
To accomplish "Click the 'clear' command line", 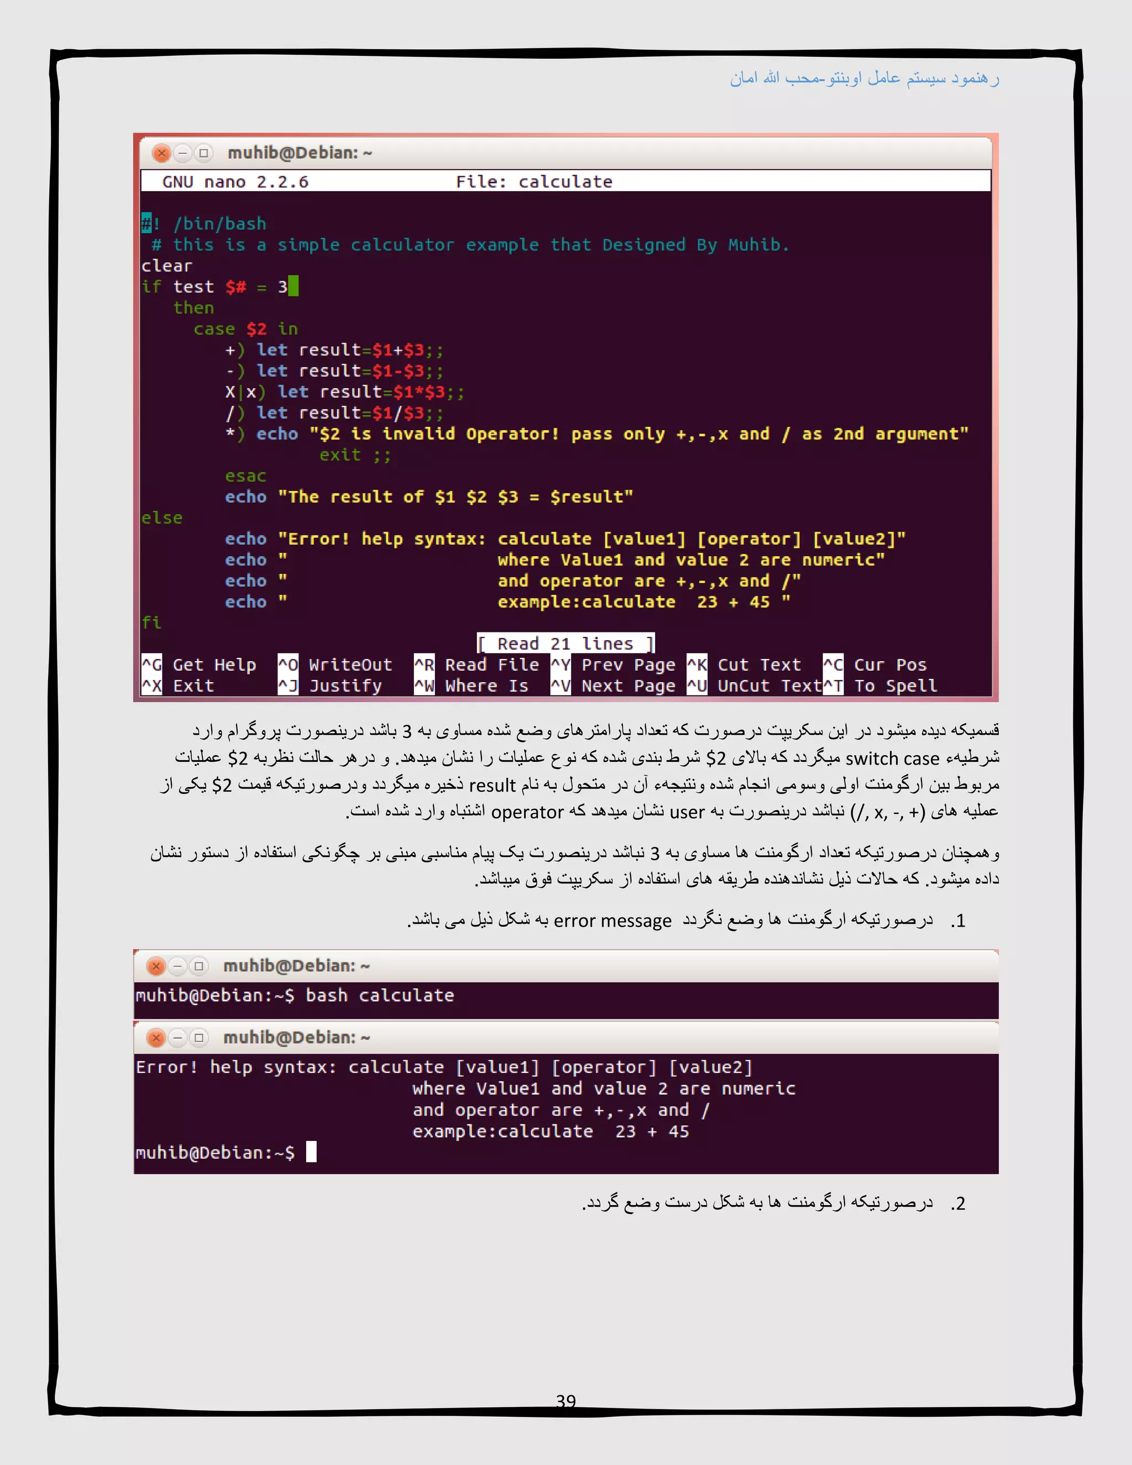I will (x=167, y=265).
